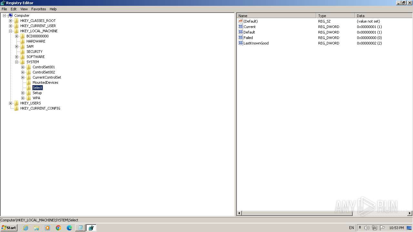
Task: Select the SYSTEM key label
Action: tap(33, 62)
